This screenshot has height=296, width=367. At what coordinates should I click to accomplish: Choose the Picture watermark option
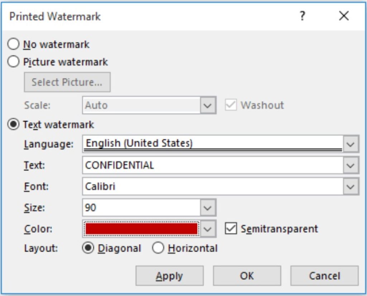point(14,62)
